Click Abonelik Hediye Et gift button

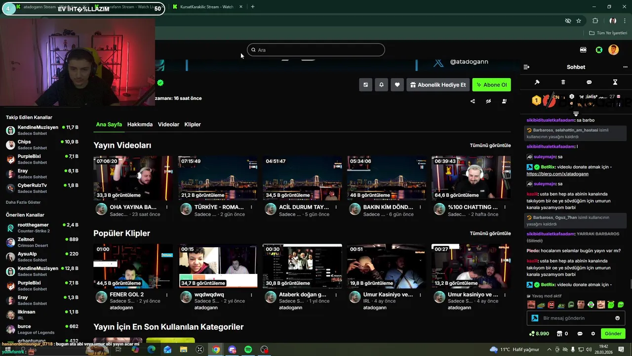click(x=437, y=85)
